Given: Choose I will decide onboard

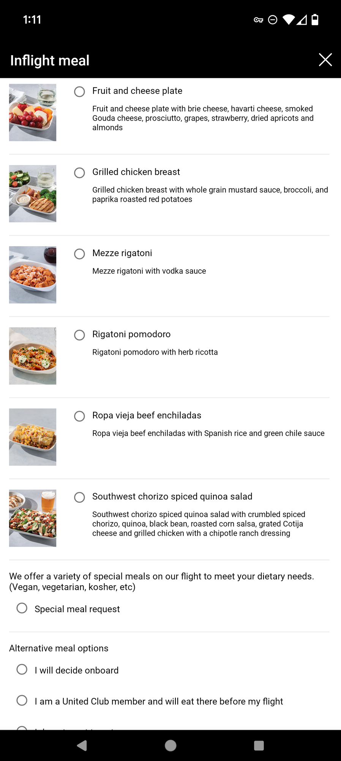Looking at the screenshot, I should 22,669.
